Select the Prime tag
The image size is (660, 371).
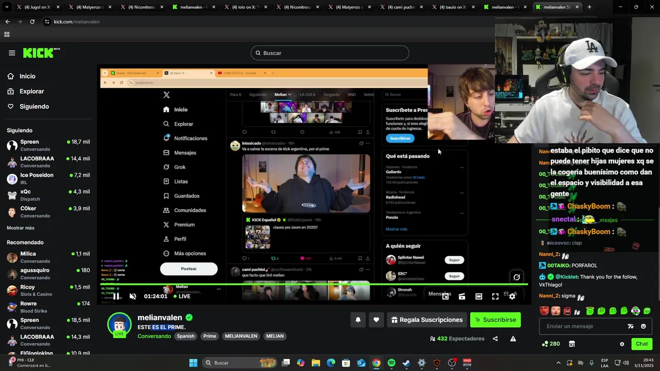[x=210, y=336]
